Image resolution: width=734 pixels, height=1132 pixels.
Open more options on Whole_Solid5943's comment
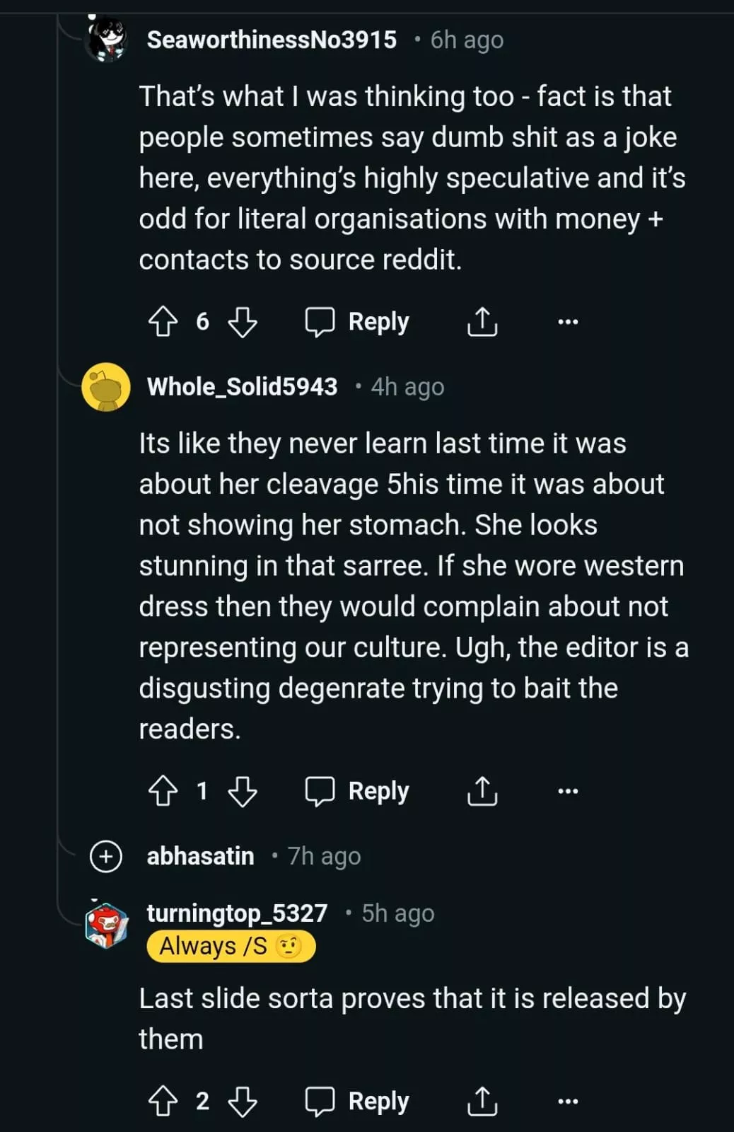[568, 791]
